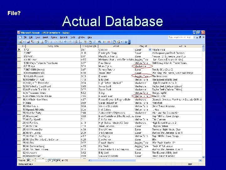
Task: Select album cell "Tuesday Night Music Club"
Action: [x=177, y=129]
